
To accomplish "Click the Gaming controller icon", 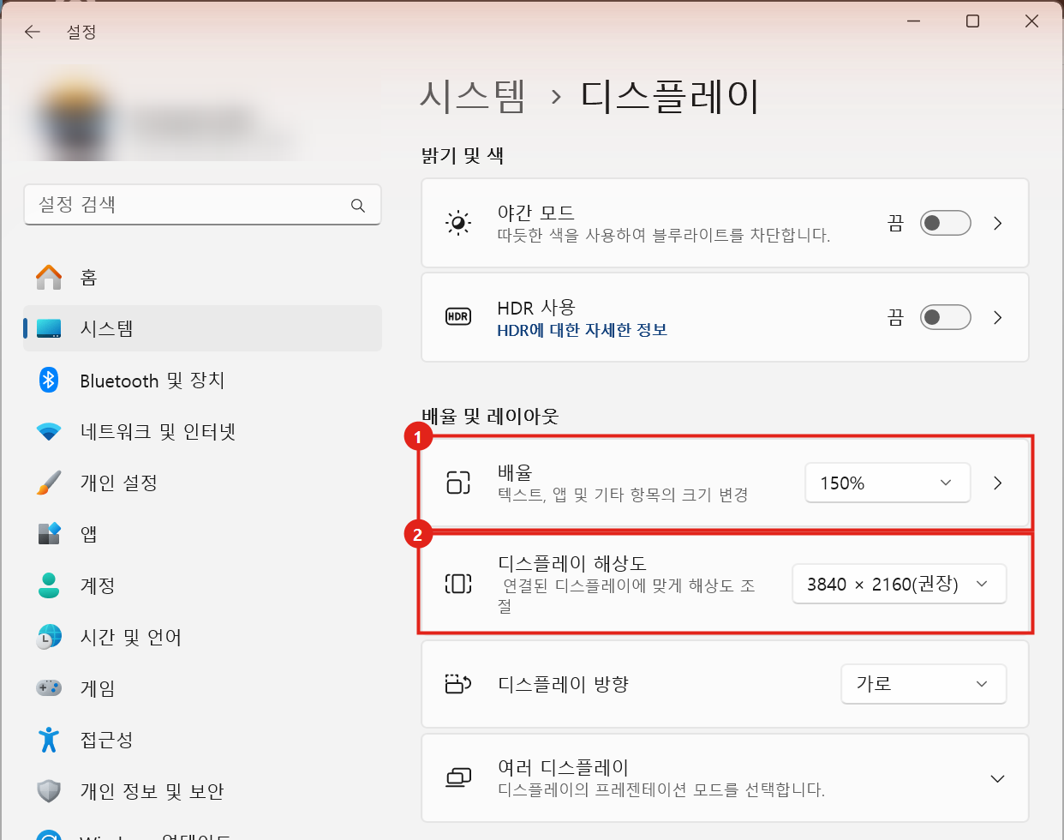I will click(49, 687).
